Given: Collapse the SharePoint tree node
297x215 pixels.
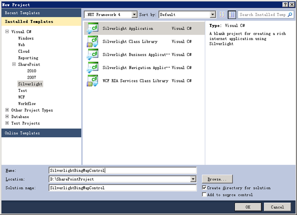Looking at the screenshot, I should click(14, 64).
